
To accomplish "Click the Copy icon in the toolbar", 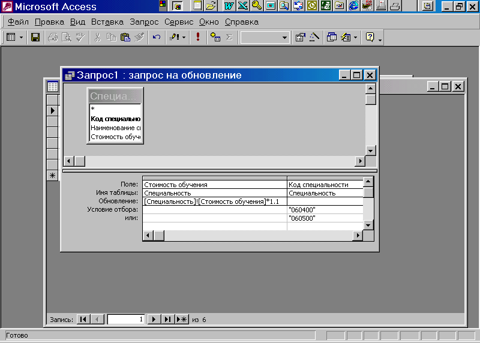I will point(111,37).
